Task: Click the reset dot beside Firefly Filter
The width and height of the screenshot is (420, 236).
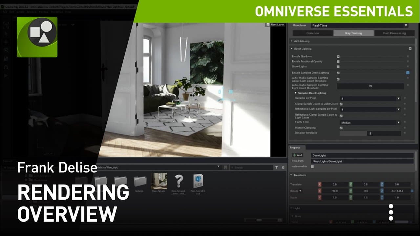Action: 405,123
